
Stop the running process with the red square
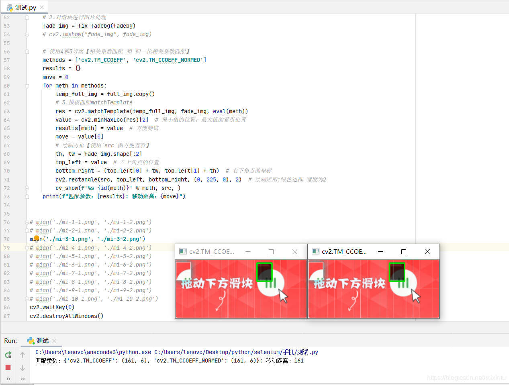click(x=8, y=367)
